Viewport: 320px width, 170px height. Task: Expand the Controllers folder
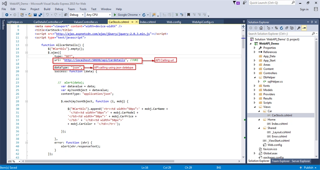[x=254, y=73]
